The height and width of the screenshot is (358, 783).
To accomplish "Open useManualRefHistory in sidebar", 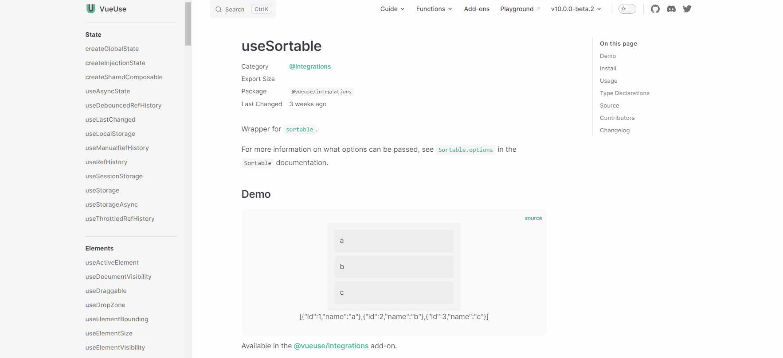I will coord(117,148).
